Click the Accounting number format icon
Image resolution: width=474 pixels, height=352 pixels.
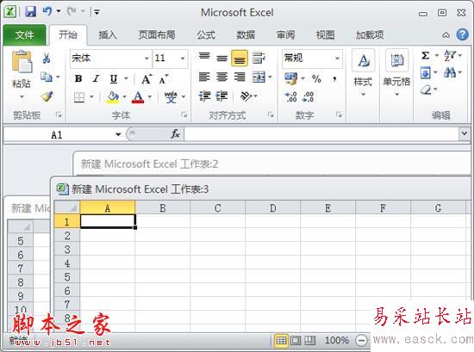tap(291, 78)
